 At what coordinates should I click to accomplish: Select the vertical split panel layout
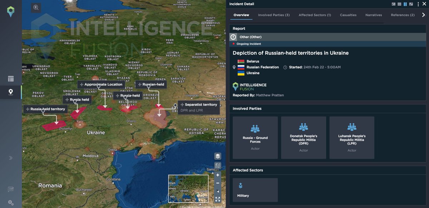405,4
